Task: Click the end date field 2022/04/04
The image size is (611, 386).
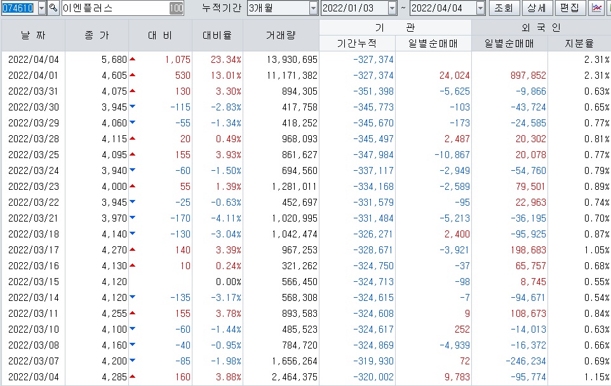Action: click(443, 8)
